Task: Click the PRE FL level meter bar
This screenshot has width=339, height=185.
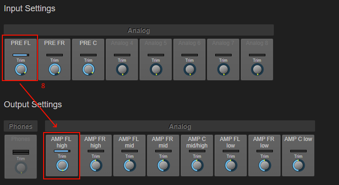Action: click(x=21, y=55)
